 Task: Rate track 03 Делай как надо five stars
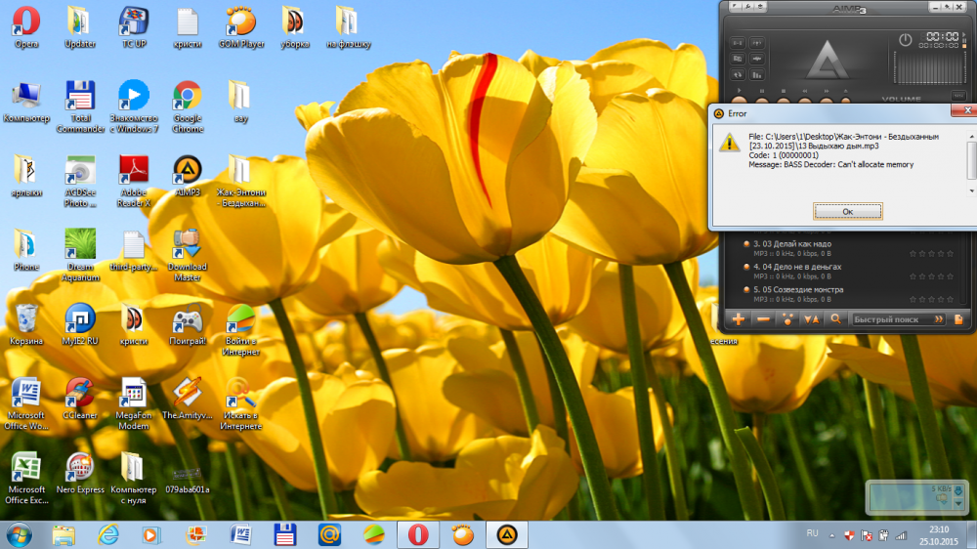949,253
